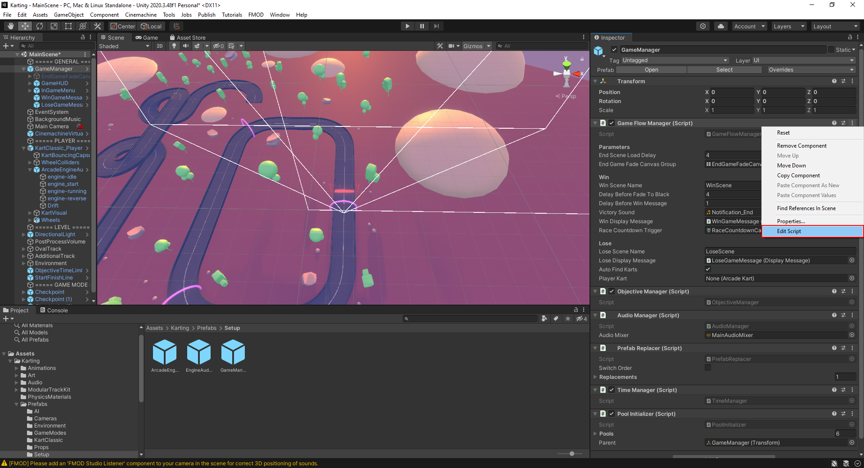Open Layer UI dropdown
864x468 pixels.
coord(804,60)
